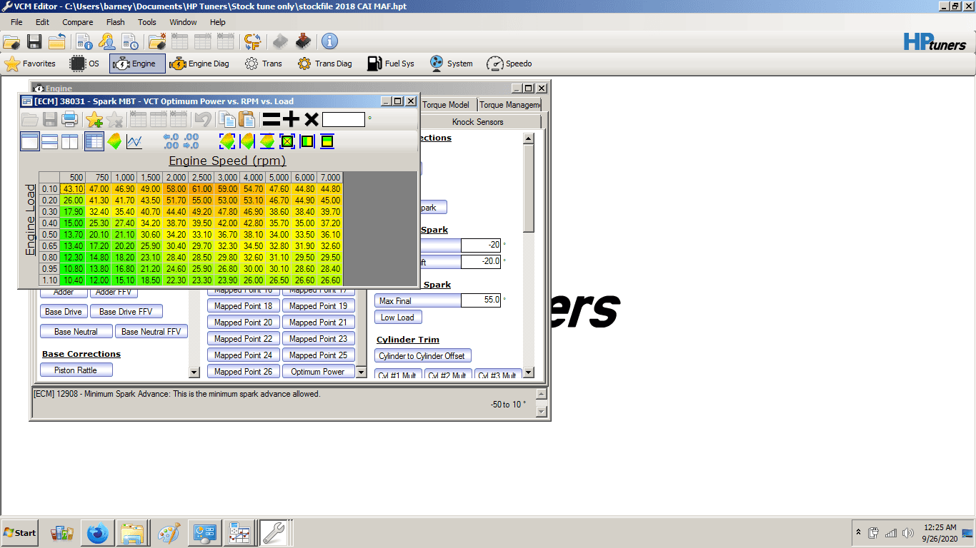Click the table toolbar value input box
The image size is (976, 548).
[x=344, y=119]
